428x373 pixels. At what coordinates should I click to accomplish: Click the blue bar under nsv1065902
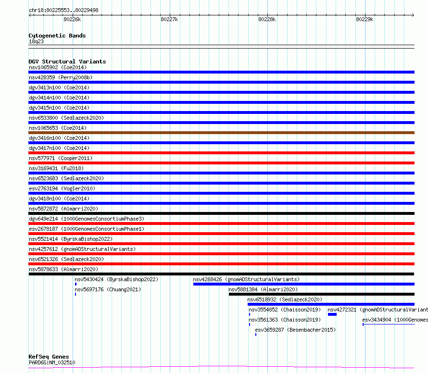click(x=221, y=72)
